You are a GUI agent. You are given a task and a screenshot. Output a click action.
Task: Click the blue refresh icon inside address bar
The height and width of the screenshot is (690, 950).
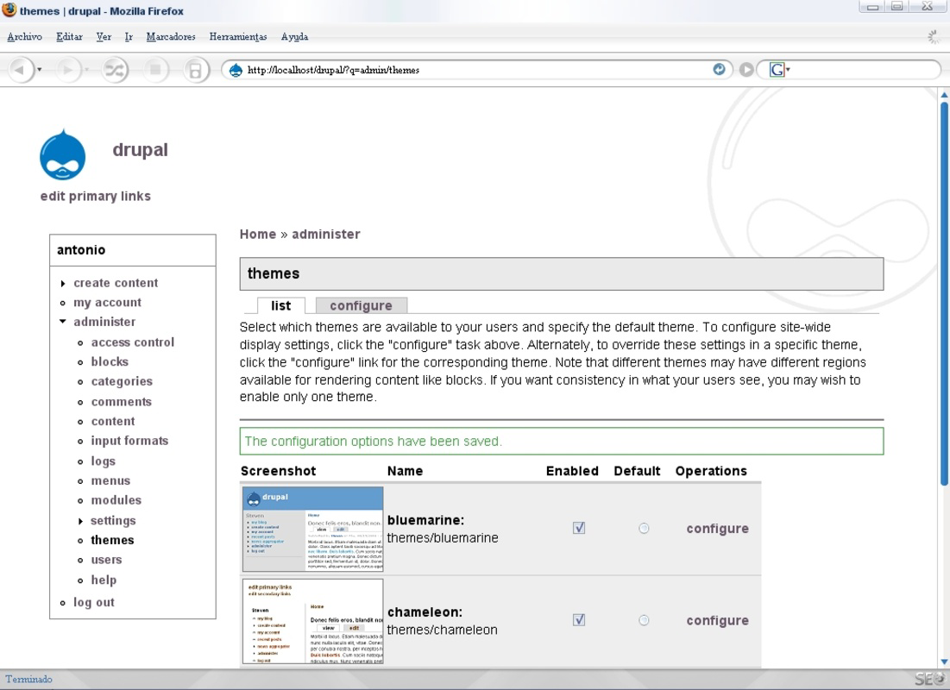(719, 69)
